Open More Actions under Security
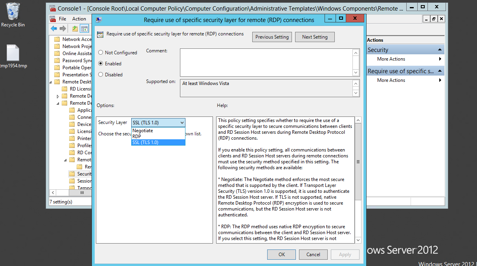Screen dimensions: 477x266 point(405,59)
